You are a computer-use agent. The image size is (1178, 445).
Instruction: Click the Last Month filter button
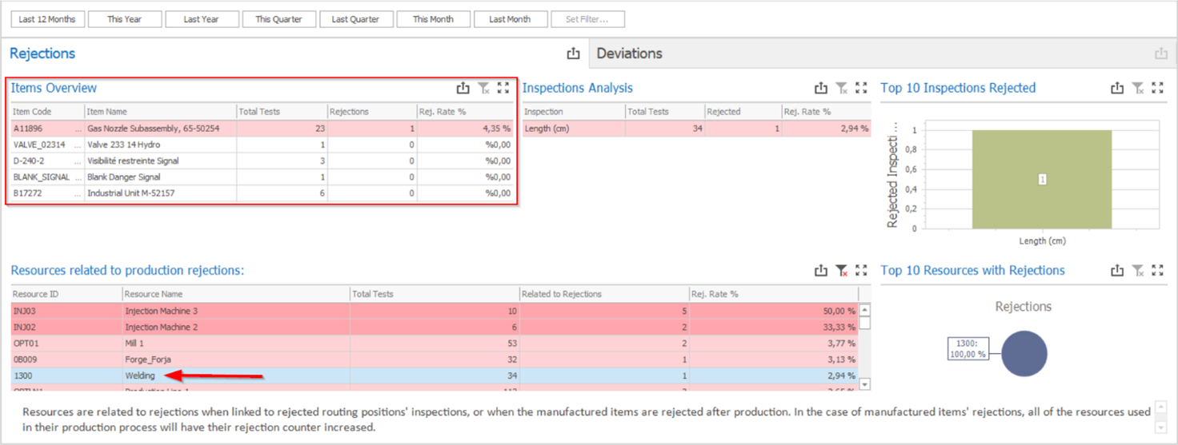pos(510,19)
